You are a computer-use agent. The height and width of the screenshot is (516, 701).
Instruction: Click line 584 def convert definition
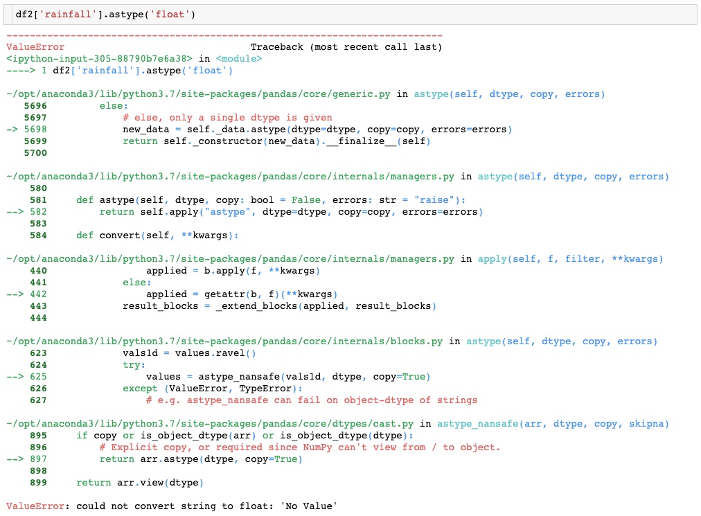pos(157,235)
